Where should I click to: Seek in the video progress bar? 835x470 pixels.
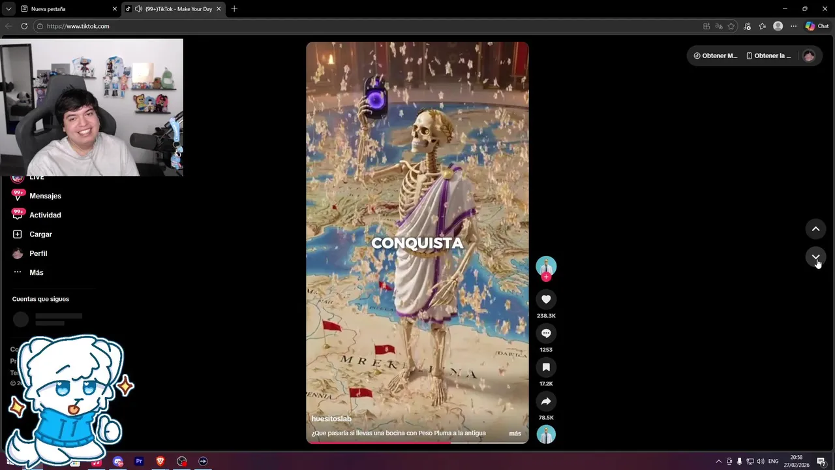tap(417, 443)
